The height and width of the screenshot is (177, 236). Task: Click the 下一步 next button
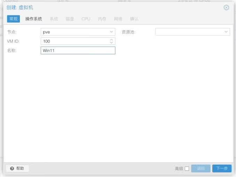click(x=222, y=168)
